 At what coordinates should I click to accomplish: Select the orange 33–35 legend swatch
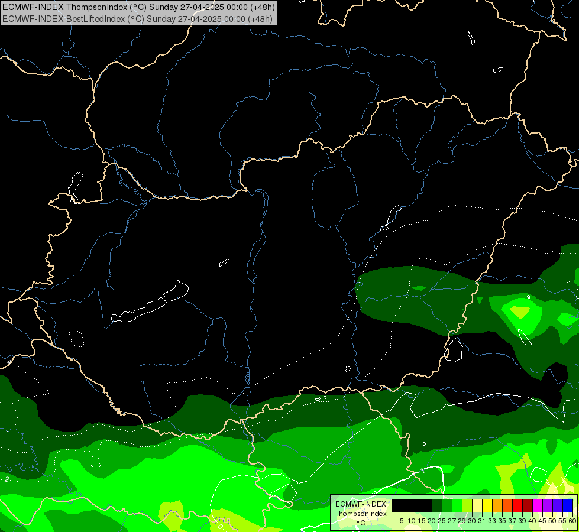[x=497, y=506]
